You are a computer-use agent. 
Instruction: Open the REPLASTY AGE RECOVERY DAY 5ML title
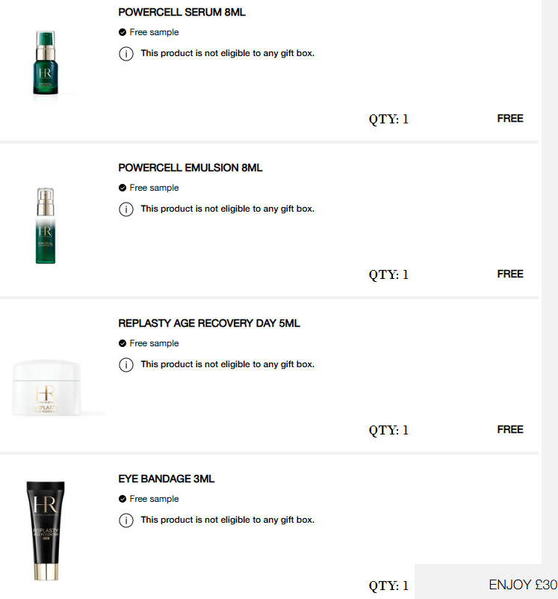point(209,324)
